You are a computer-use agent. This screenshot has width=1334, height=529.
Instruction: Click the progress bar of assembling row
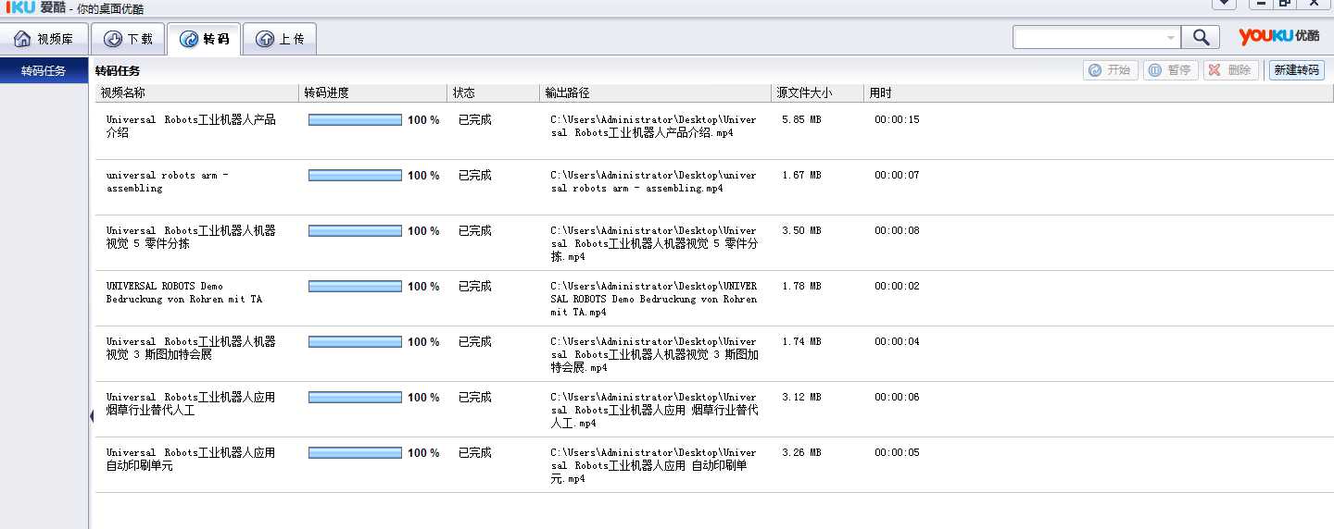coord(355,176)
